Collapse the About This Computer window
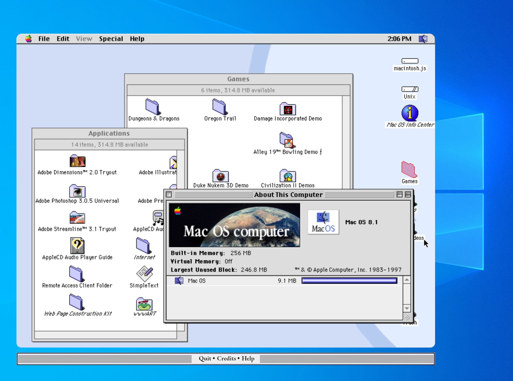 (x=408, y=195)
